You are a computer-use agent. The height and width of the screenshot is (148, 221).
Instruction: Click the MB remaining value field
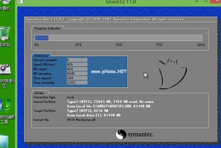tap(76, 74)
